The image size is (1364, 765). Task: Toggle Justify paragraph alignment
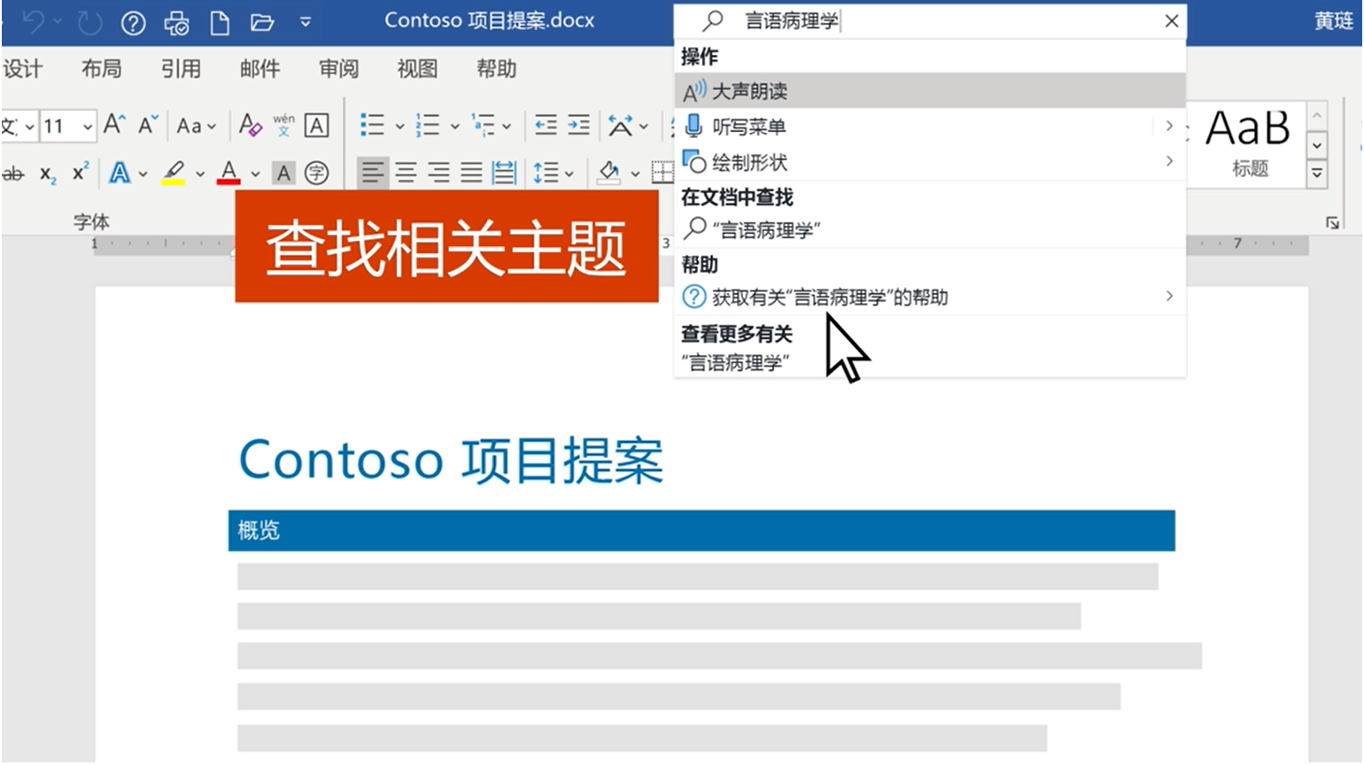(x=471, y=173)
